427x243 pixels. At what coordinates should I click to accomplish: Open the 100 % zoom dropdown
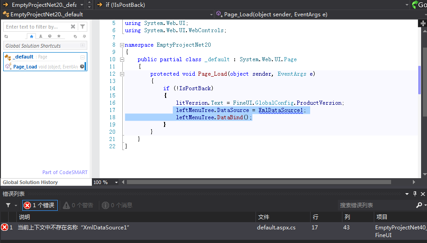116,182
